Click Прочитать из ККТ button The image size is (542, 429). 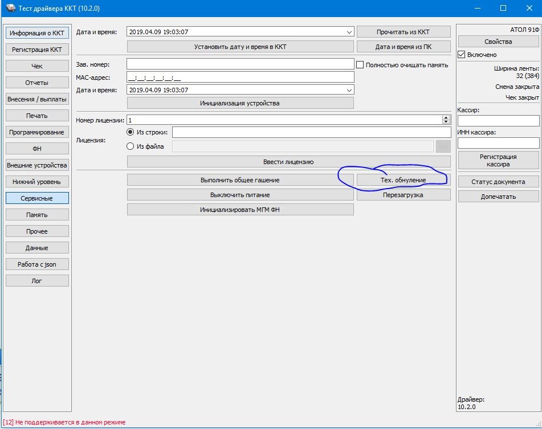pyautogui.click(x=404, y=32)
